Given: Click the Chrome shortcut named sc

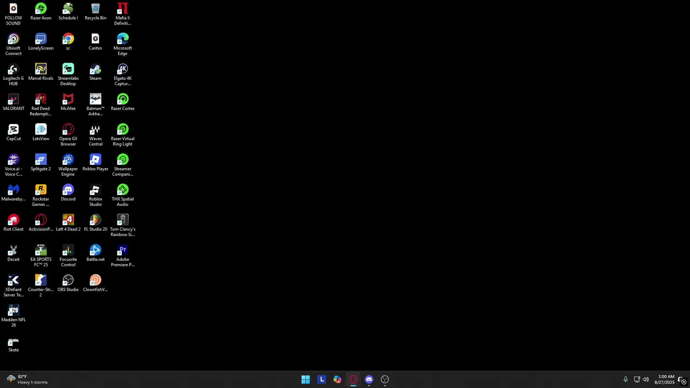Looking at the screenshot, I should (68, 42).
